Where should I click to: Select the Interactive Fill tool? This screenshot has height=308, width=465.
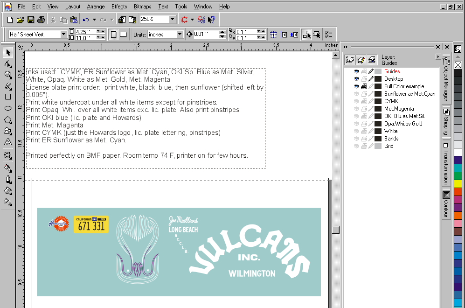click(8, 202)
